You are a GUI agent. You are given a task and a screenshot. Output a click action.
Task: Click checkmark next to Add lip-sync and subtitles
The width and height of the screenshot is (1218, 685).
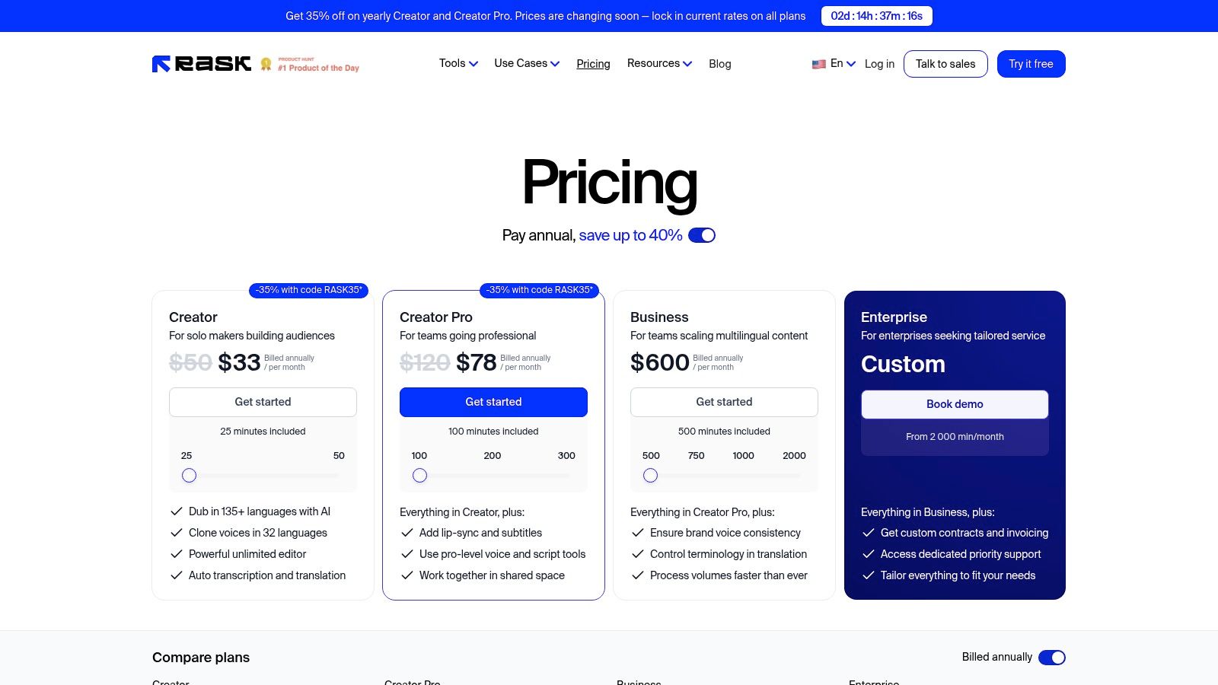click(x=407, y=533)
